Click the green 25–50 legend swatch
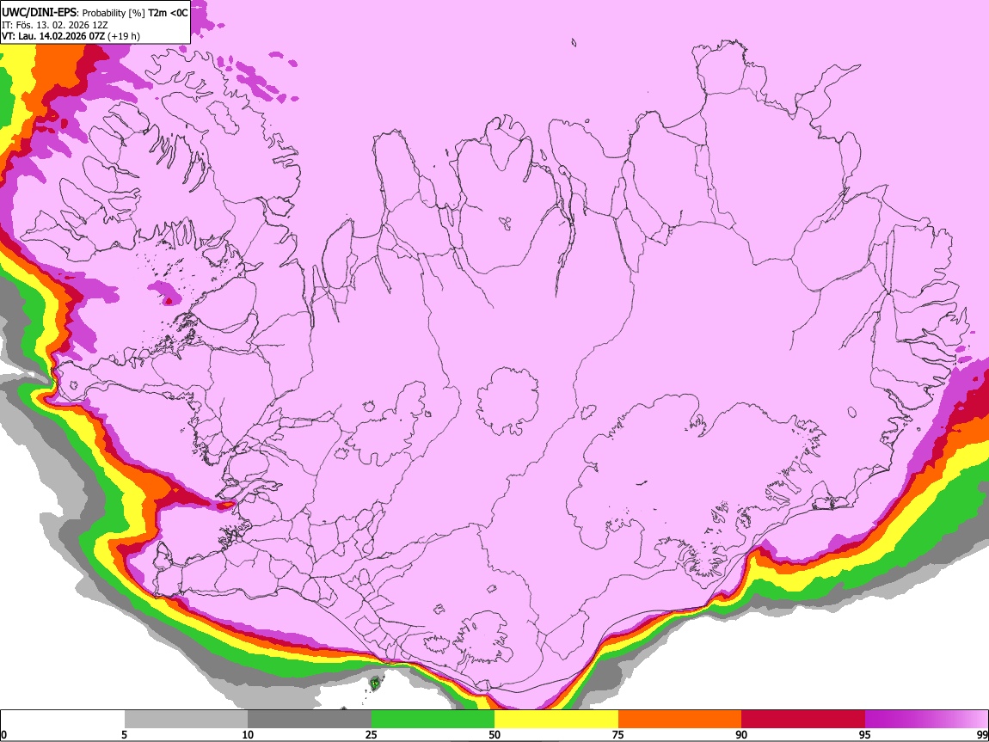 433,720
